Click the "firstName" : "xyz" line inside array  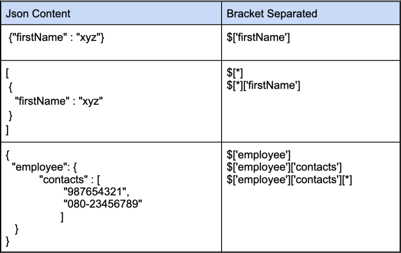(x=59, y=101)
